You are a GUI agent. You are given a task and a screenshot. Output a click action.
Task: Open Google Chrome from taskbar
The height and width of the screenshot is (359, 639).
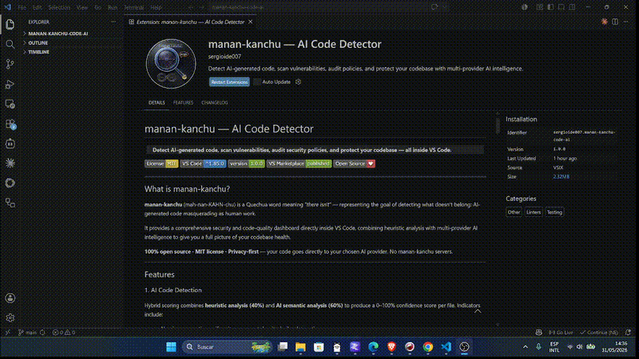tap(427, 347)
